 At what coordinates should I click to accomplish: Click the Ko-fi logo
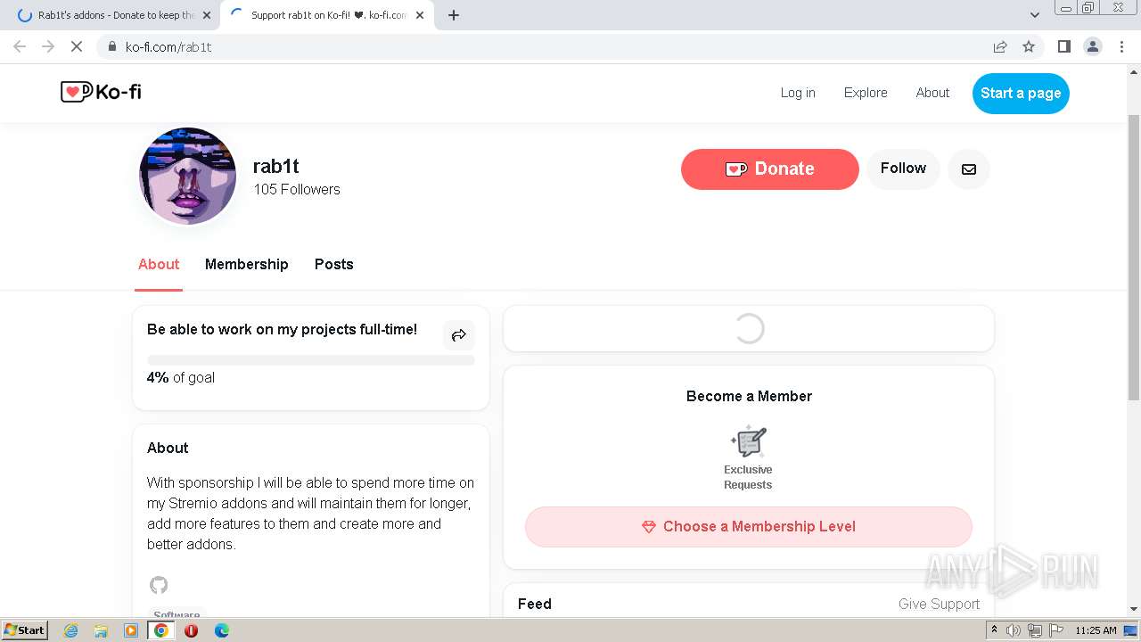click(101, 92)
